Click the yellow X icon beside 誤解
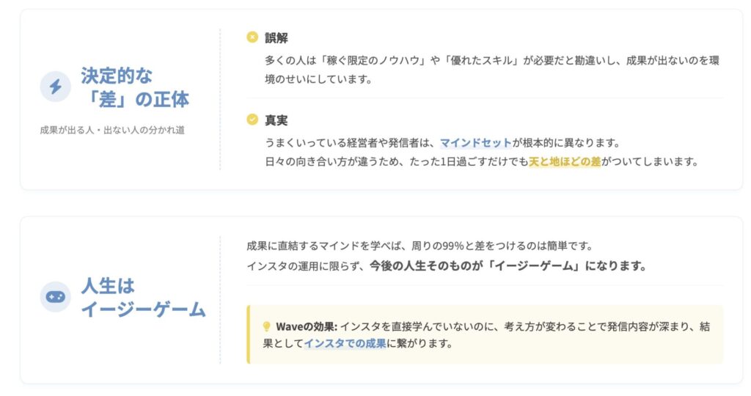 (x=252, y=37)
